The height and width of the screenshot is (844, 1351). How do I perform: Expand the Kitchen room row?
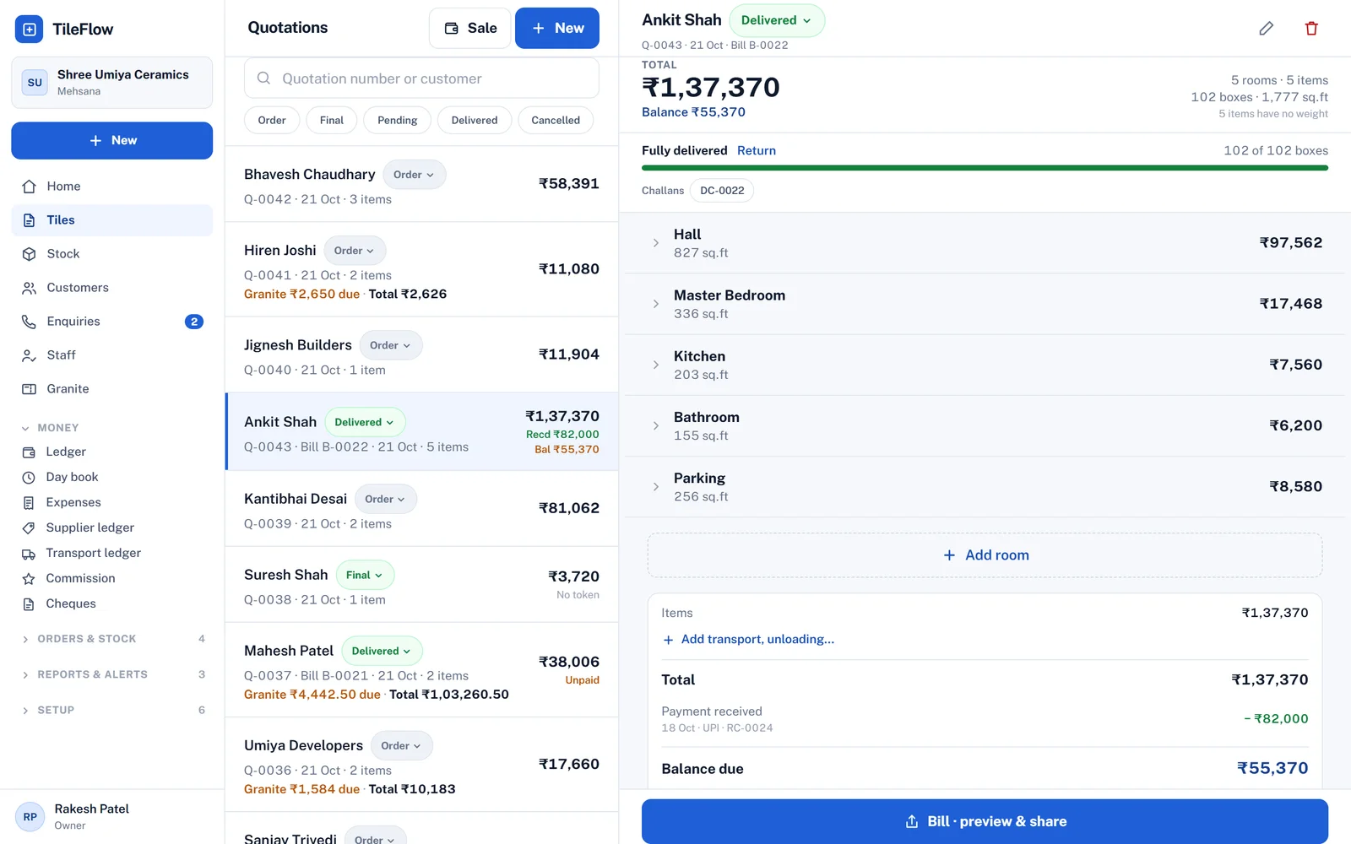985,365
